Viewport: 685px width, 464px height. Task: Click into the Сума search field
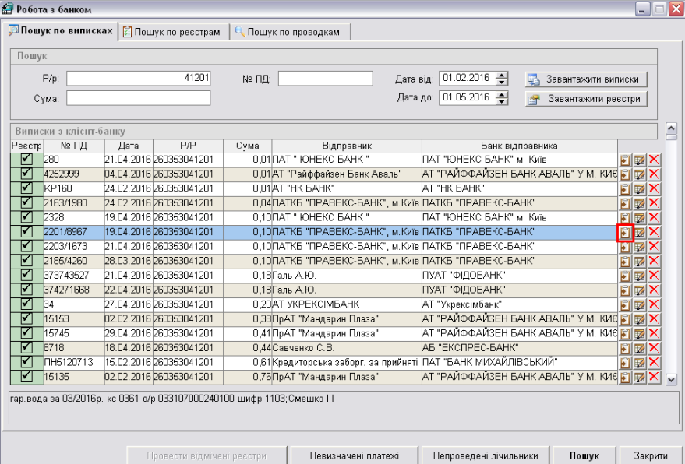coord(139,98)
